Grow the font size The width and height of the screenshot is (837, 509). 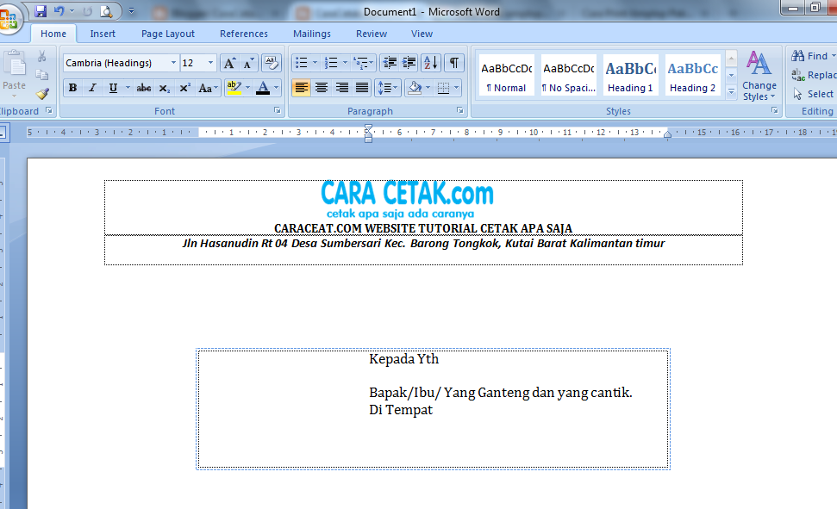click(229, 63)
